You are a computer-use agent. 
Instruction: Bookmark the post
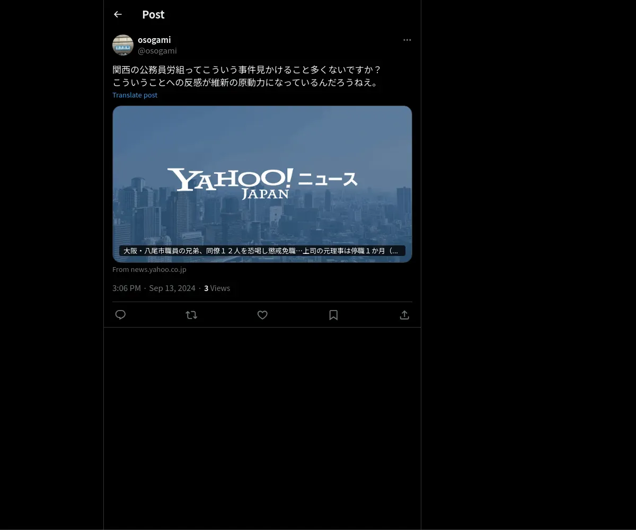tap(333, 315)
